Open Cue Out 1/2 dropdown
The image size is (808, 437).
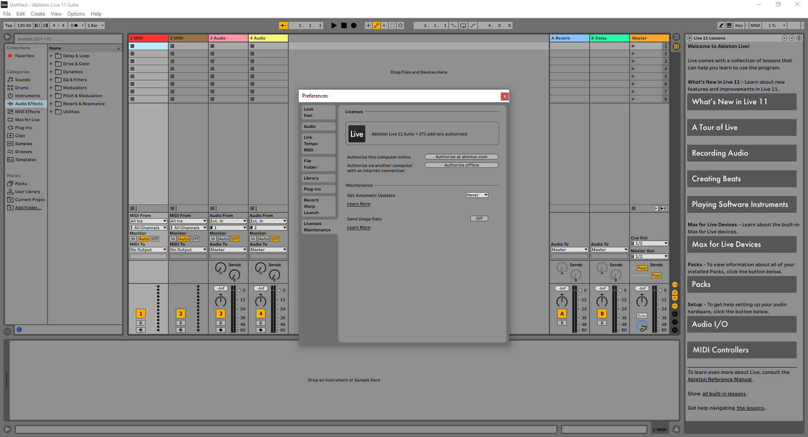(649, 244)
